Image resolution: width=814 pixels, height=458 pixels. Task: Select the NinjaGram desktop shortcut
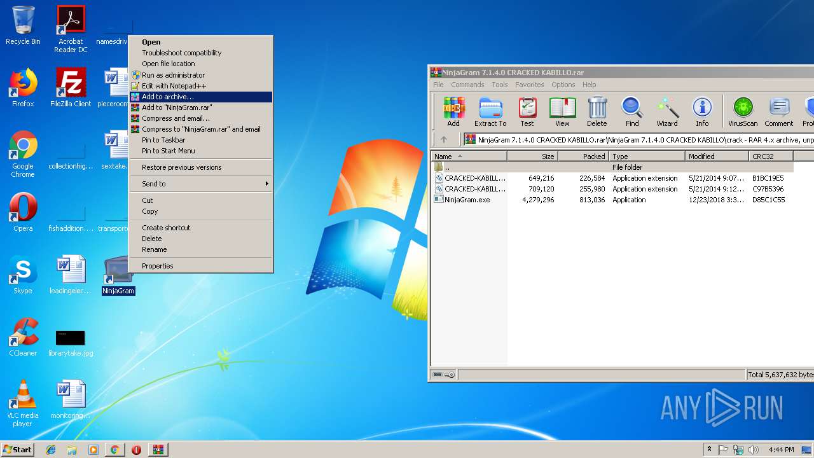pos(118,276)
